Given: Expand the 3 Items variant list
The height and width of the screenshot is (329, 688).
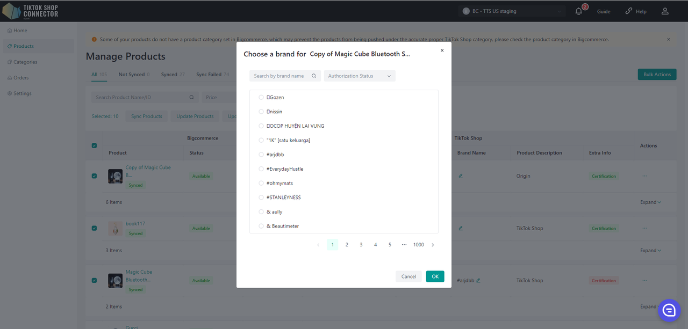Looking at the screenshot, I should pos(650,251).
